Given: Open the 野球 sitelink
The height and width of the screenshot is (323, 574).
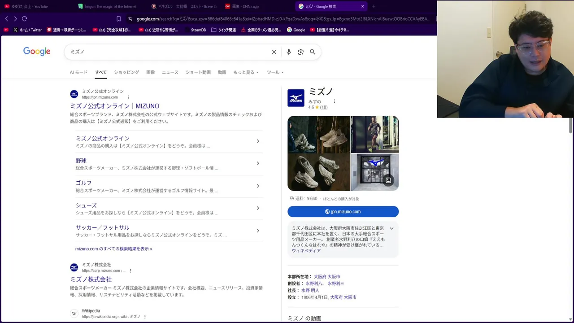Looking at the screenshot, I should point(81,161).
